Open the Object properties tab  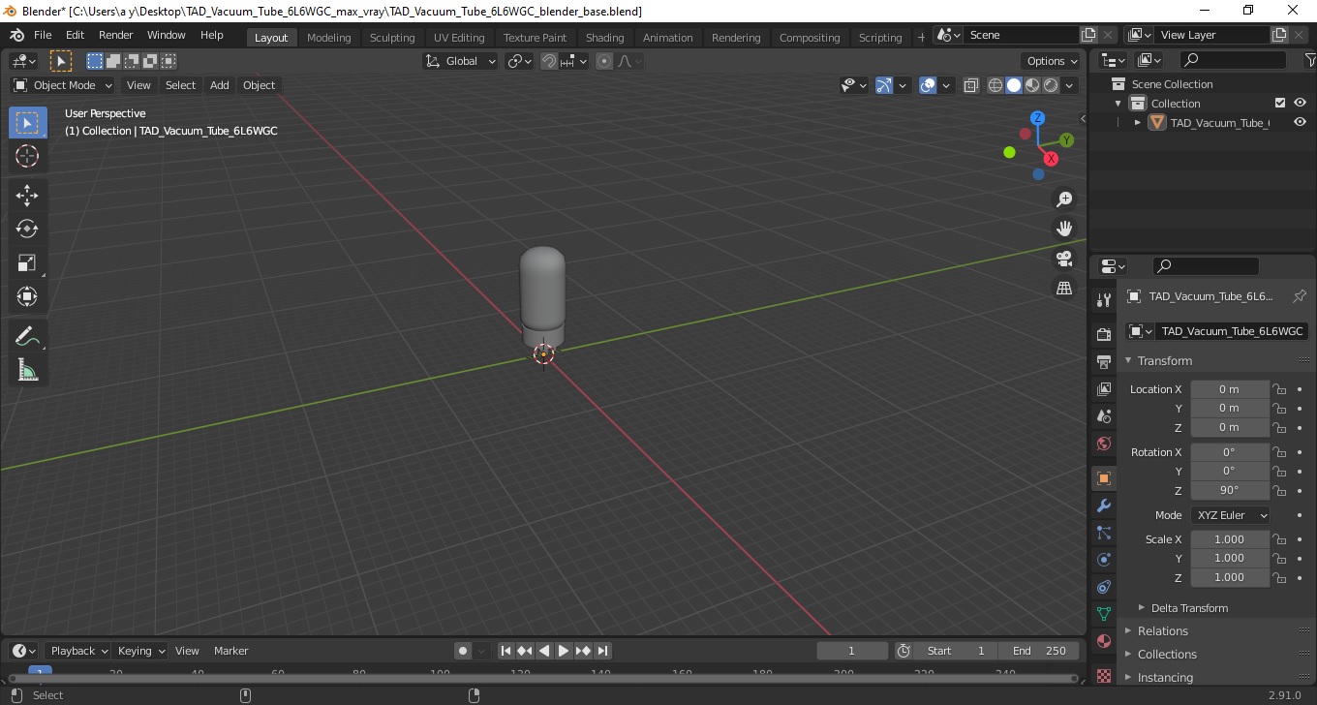pyautogui.click(x=1103, y=478)
